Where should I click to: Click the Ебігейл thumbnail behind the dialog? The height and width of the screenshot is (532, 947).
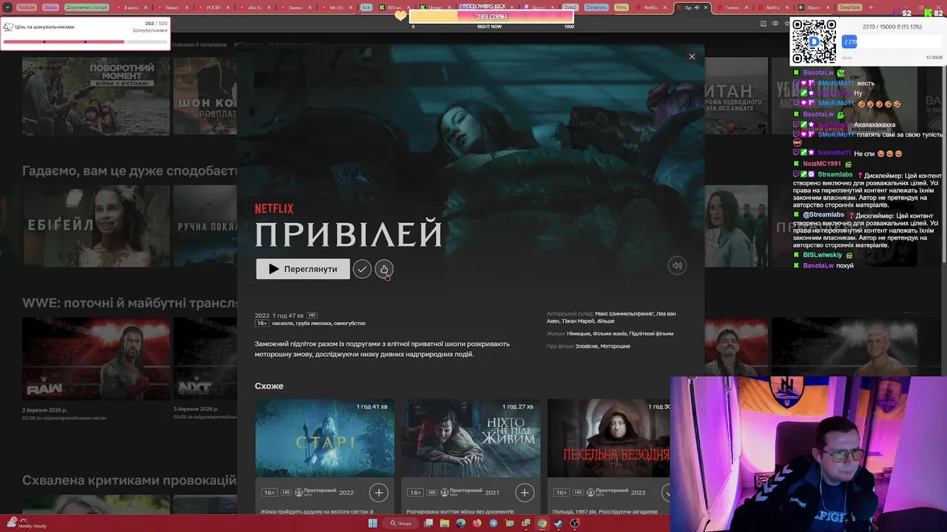pos(95,225)
